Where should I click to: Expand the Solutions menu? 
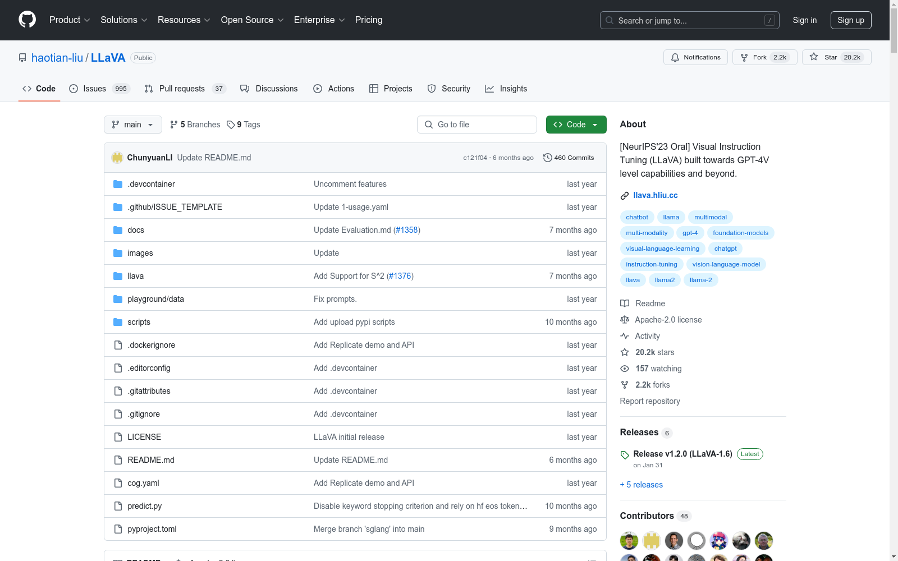pyautogui.click(x=124, y=20)
